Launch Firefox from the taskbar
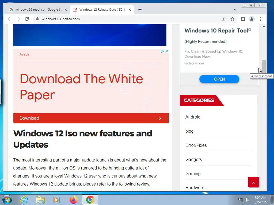This screenshot has height=205, width=274. 73,200
